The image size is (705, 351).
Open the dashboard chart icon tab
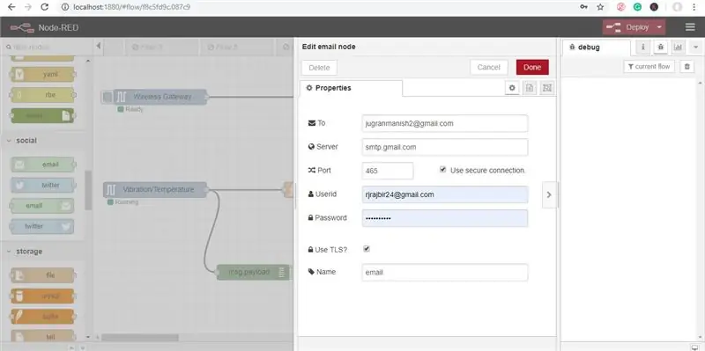tap(678, 47)
